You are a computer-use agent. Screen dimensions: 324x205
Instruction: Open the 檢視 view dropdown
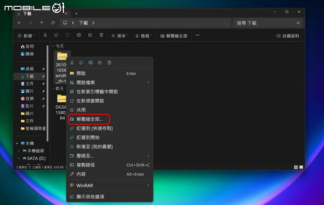(x=144, y=36)
